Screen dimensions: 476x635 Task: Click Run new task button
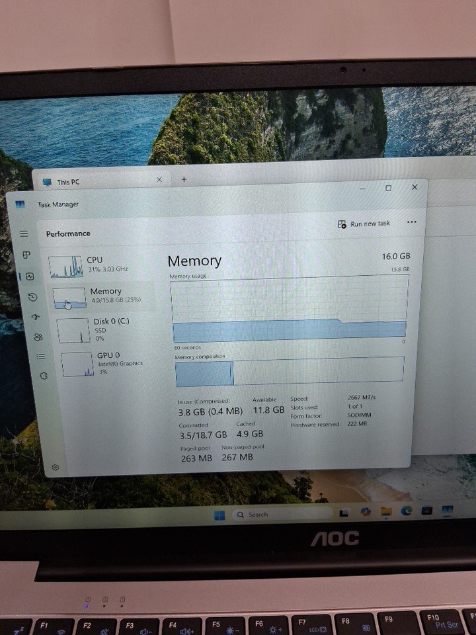coord(364,224)
